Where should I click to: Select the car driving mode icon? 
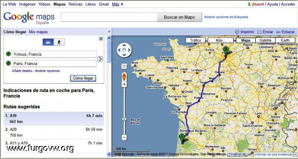48,42
